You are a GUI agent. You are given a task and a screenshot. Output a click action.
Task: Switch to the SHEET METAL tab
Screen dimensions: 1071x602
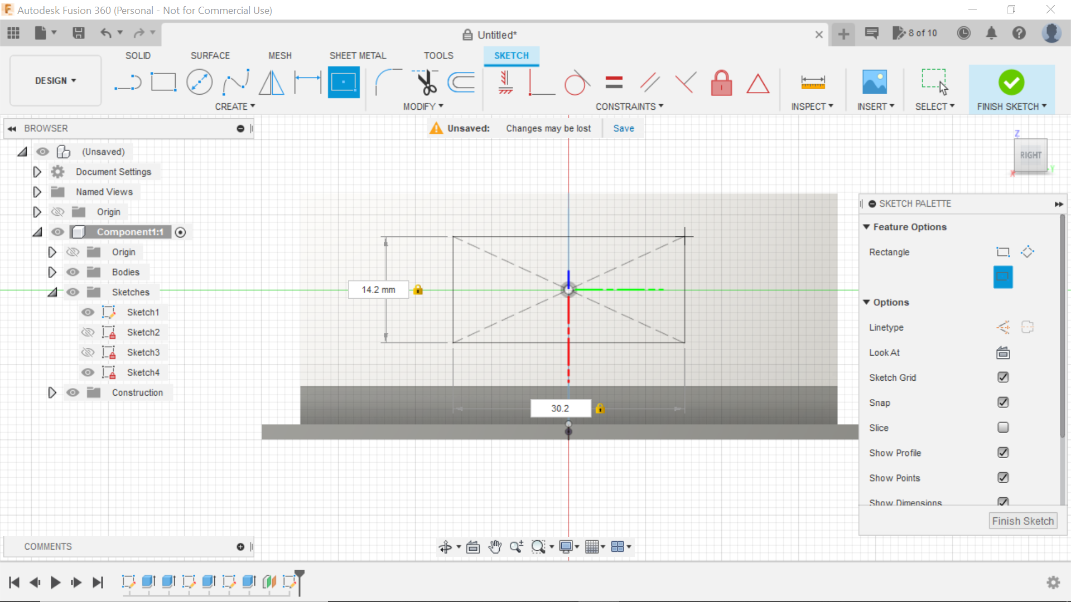pos(358,55)
